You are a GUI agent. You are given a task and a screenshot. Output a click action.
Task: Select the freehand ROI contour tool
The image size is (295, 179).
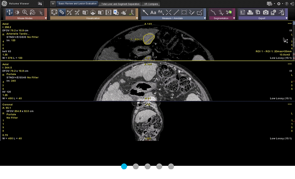pos(199,13)
